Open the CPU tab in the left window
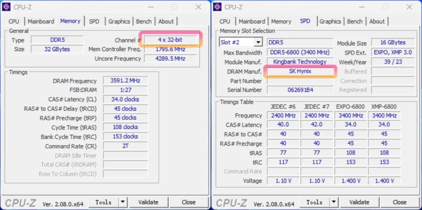422x210 pixels. [14, 21]
